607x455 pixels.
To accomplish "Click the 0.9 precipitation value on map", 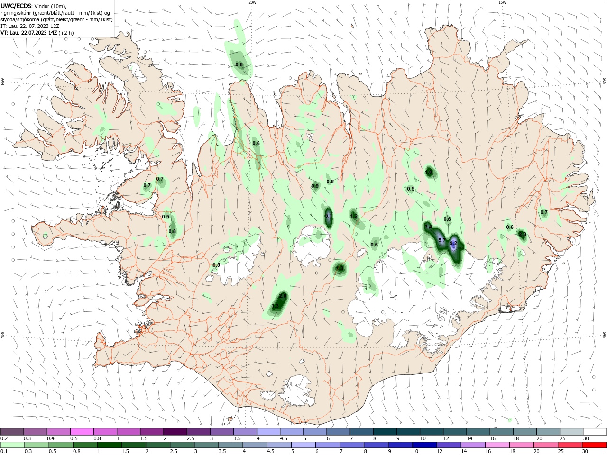I will point(315,186).
